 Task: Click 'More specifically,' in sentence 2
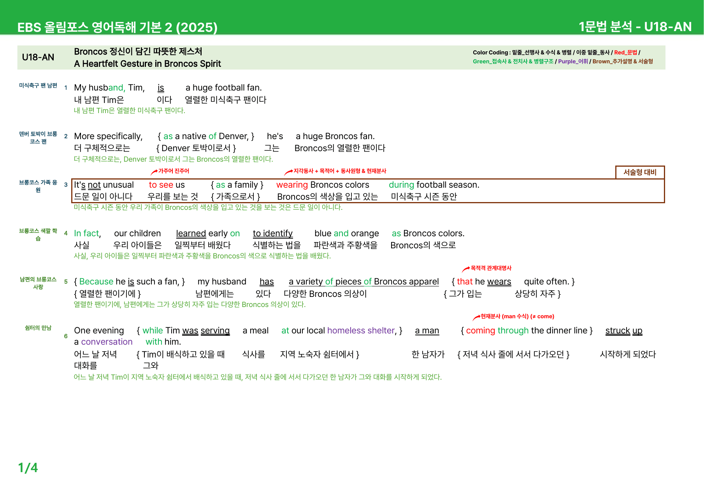coord(108,136)
